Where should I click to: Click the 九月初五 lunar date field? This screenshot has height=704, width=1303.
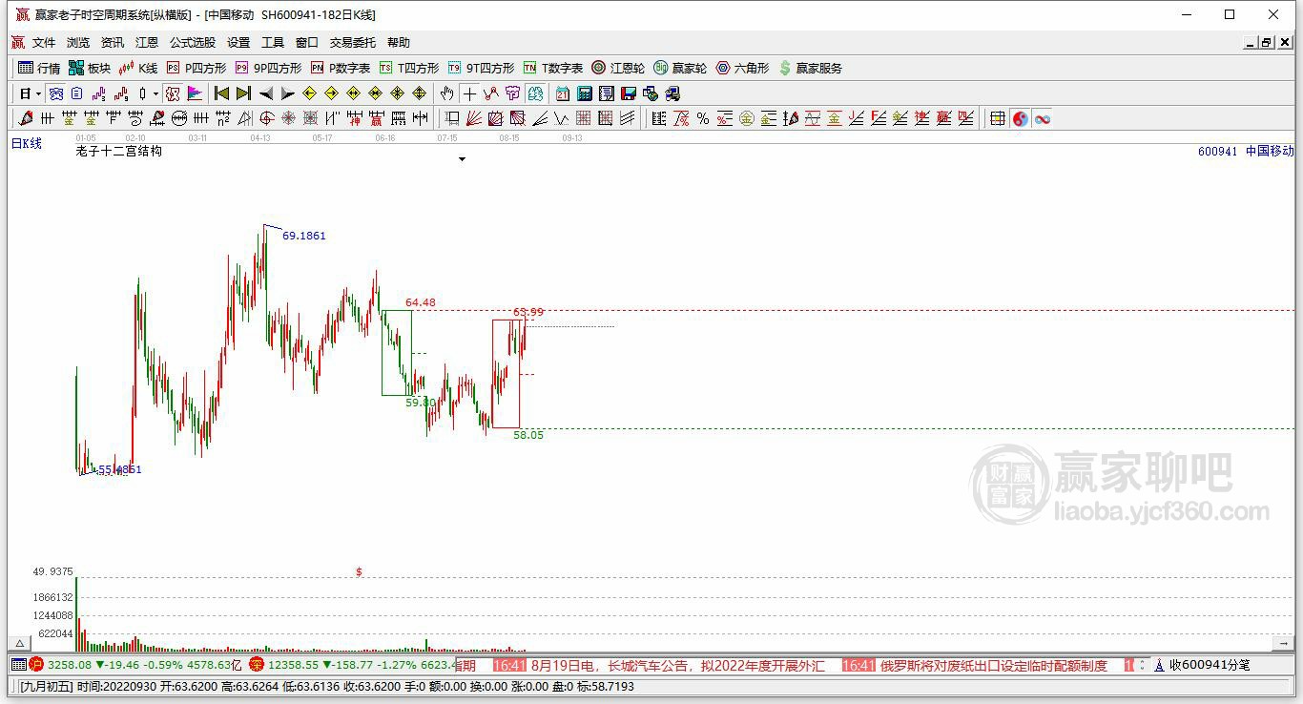[x=46, y=687]
